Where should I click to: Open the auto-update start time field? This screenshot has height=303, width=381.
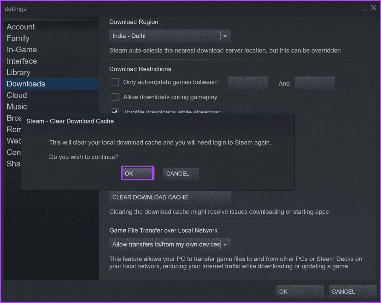click(x=248, y=83)
